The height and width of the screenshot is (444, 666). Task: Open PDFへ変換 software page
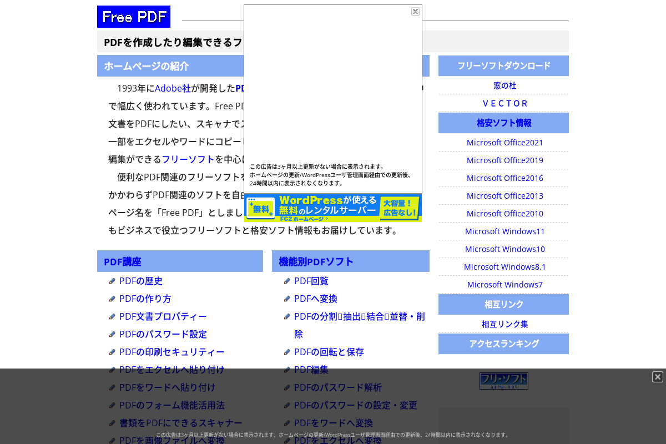[x=316, y=299]
